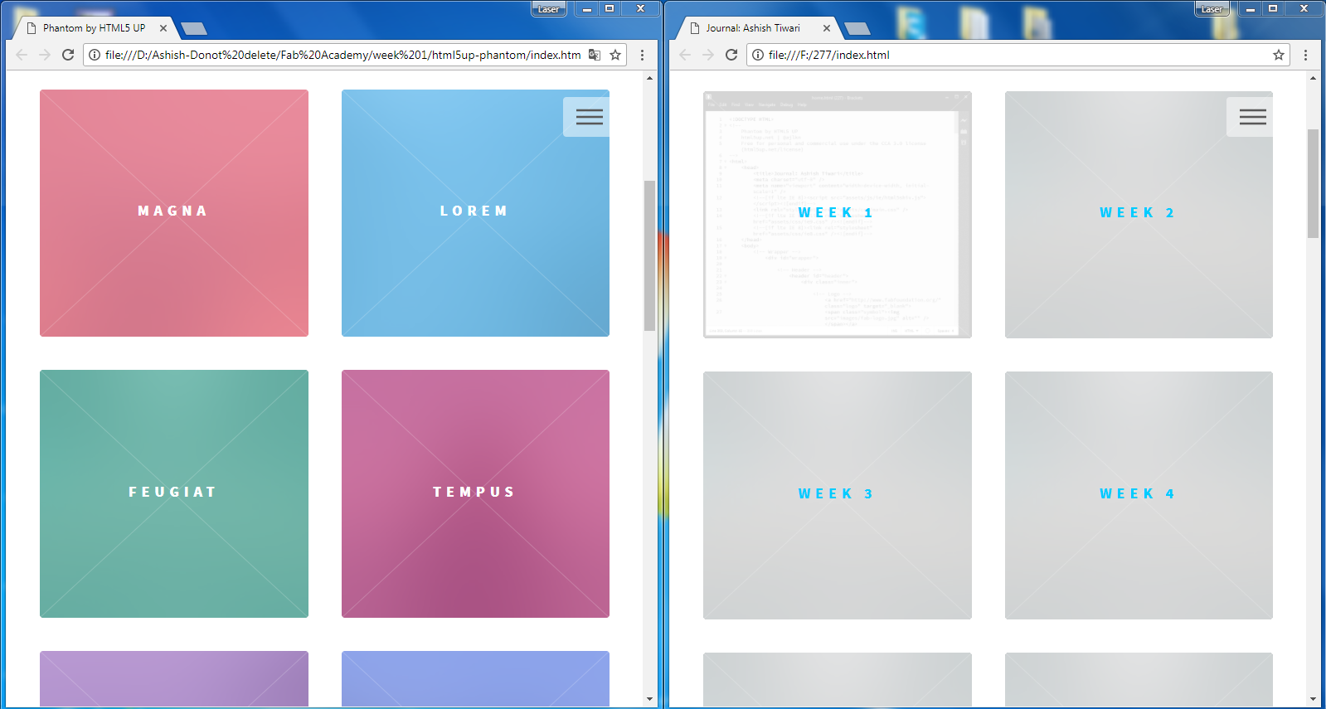The height and width of the screenshot is (709, 1326).
Task: View site info icon in Phantom address bar
Action: click(x=95, y=55)
